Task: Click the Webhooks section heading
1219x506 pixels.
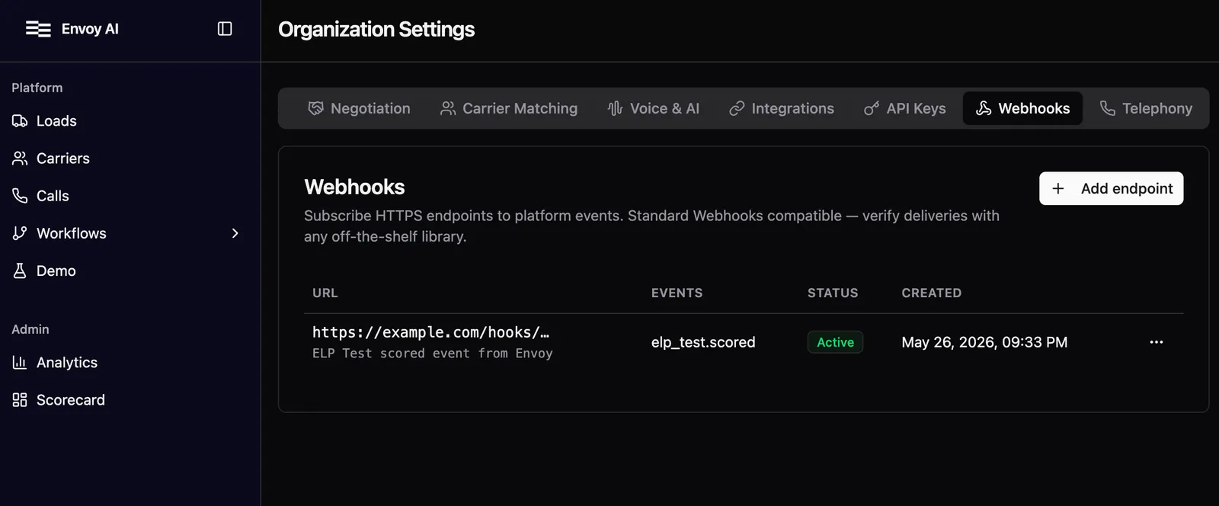Action: tap(354, 187)
